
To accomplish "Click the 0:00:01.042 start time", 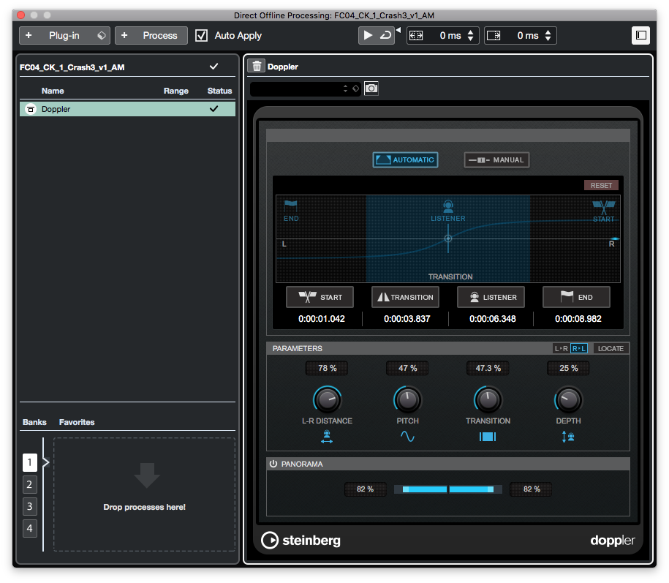I will tap(321, 319).
